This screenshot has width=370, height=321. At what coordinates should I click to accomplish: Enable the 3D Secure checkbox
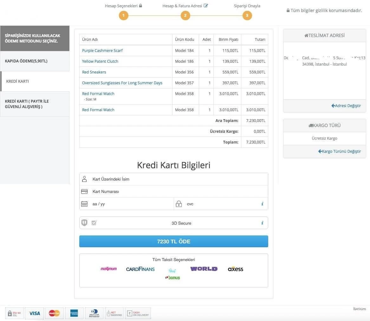[x=94, y=223]
